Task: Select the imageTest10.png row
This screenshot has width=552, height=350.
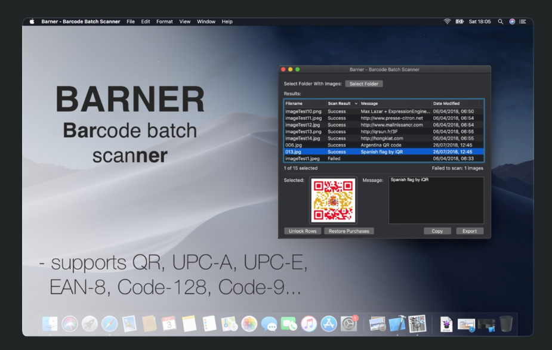Action: [x=384, y=111]
